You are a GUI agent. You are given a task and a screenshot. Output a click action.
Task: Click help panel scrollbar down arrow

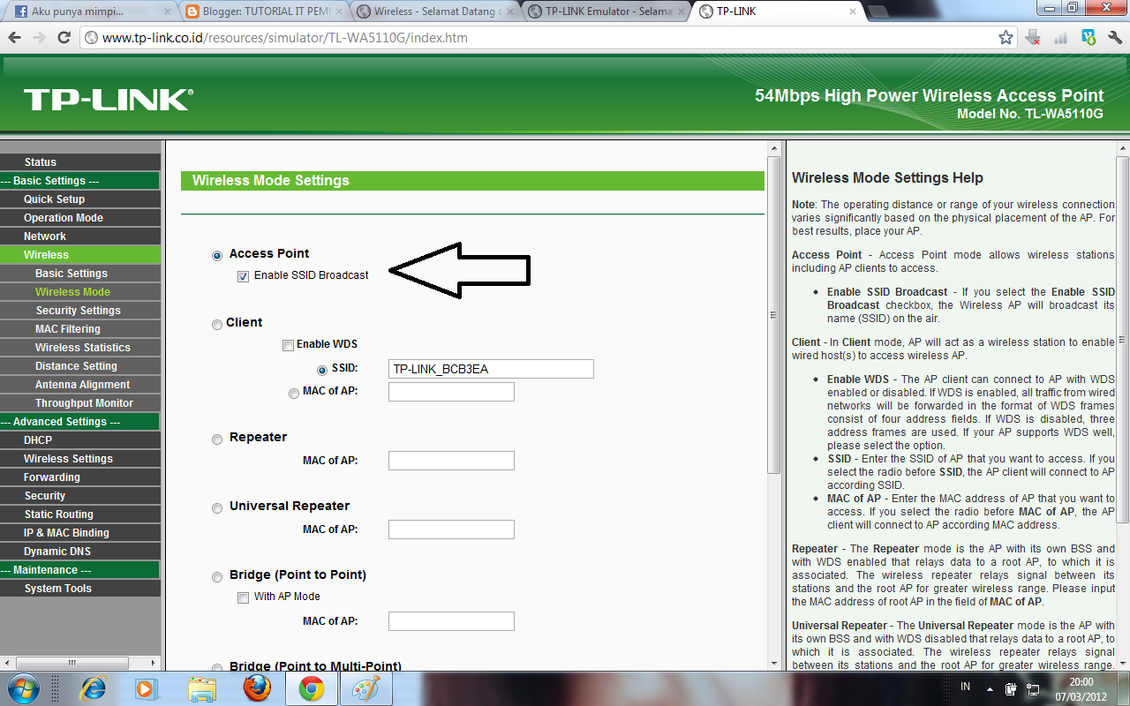pos(1123,662)
